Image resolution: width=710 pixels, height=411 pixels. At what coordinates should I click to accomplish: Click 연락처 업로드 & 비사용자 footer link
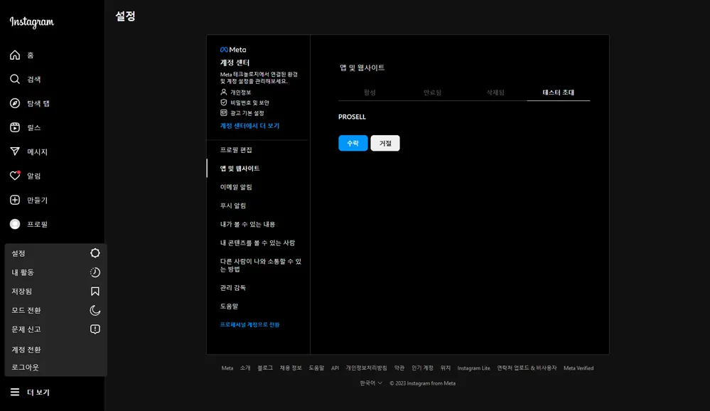[527, 368]
